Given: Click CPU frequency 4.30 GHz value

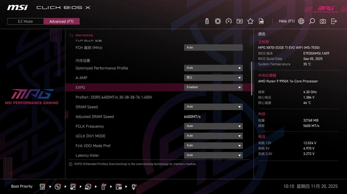Looking at the screenshot, I should coord(310,92).
